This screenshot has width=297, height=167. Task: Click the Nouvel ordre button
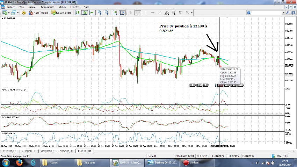(61, 13)
